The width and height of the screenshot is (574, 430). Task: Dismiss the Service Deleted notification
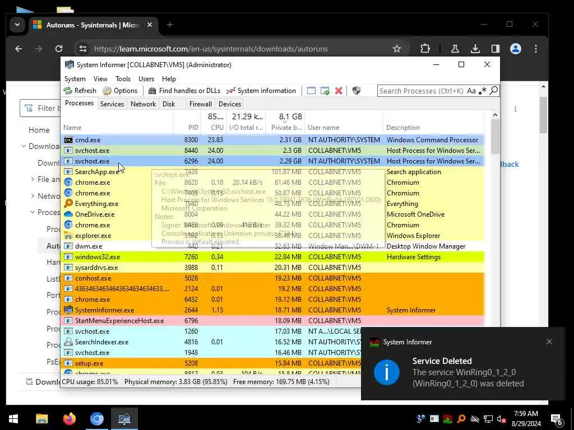[x=549, y=342]
